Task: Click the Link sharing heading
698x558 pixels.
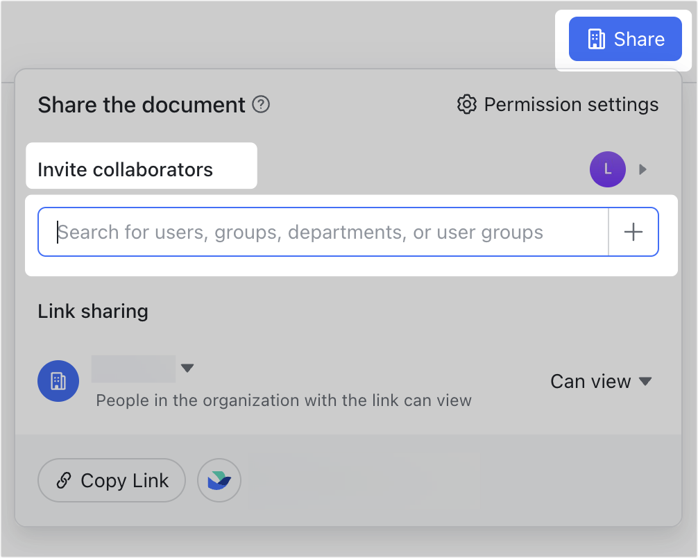Action: (x=92, y=311)
